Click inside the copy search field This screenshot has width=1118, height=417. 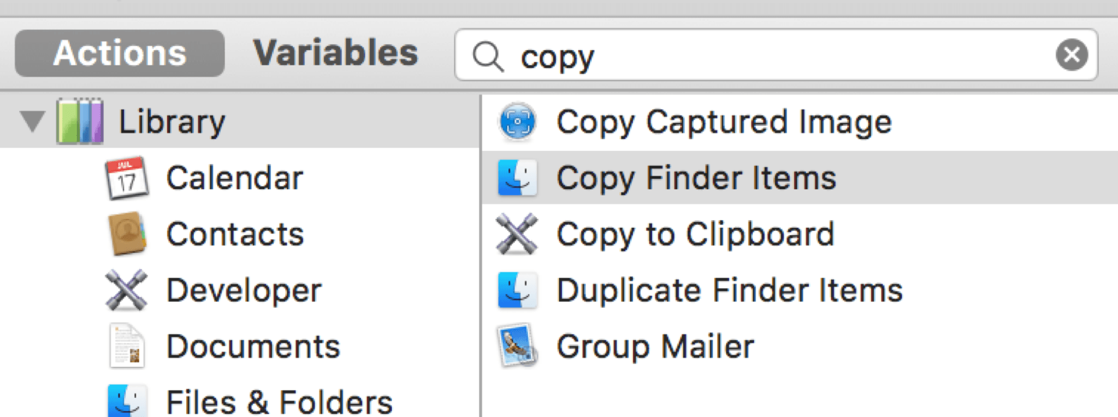point(757,56)
